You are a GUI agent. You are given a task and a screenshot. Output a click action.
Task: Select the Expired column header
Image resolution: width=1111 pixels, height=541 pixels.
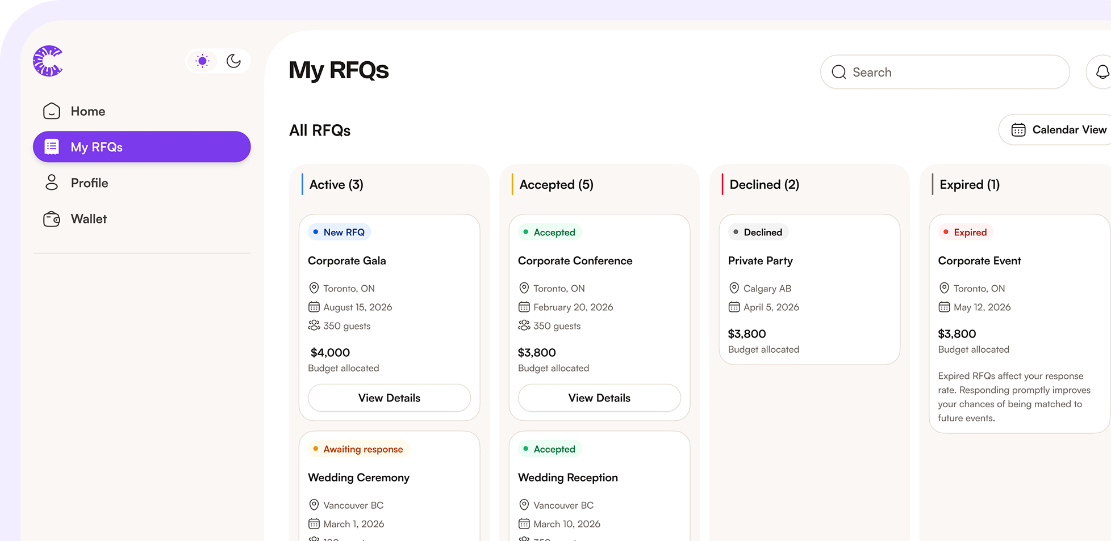(969, 185)
